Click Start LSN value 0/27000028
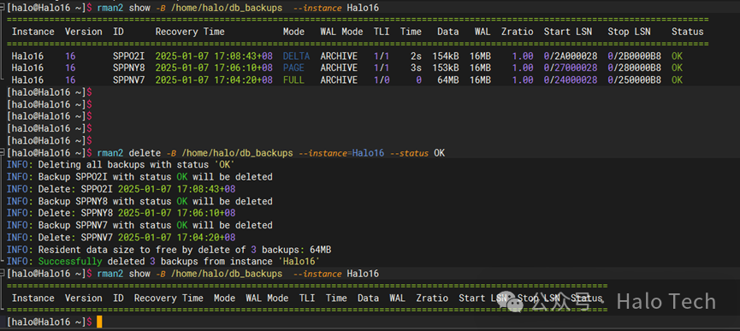 coord(570,68)
